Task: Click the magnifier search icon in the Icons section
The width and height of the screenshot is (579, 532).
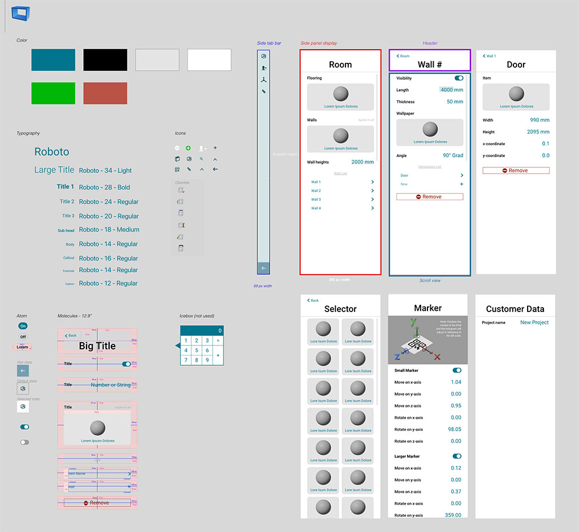Action: [x=202, y=159]
